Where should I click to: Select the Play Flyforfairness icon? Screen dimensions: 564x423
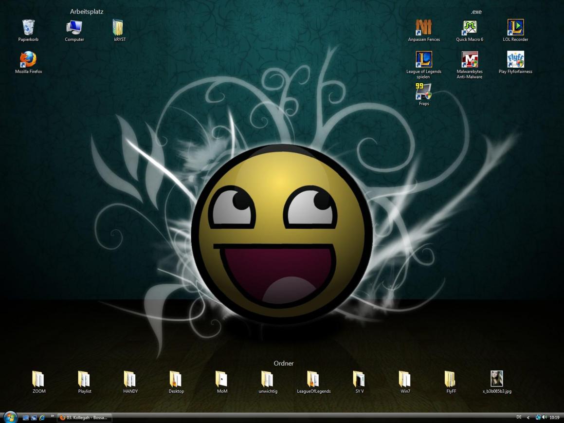pyautogui.click(x=515, y=59)
